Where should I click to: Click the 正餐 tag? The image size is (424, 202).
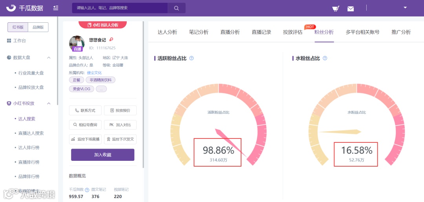[77, 80]
